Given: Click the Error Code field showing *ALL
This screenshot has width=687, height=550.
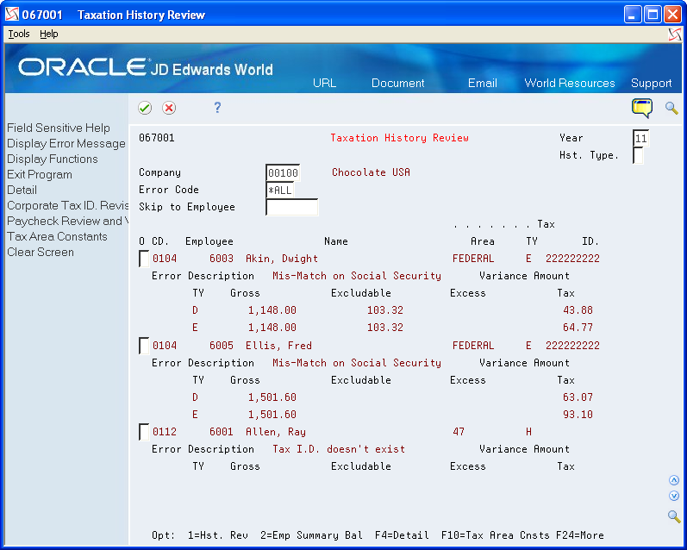Looking at the screenshot, I should tap(279, 190).
